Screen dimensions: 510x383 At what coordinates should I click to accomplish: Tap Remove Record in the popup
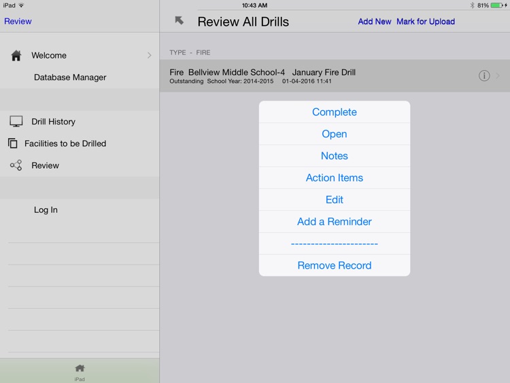click(x=334, y=265)
